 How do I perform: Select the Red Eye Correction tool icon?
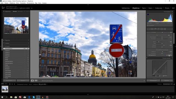point(155,29)
